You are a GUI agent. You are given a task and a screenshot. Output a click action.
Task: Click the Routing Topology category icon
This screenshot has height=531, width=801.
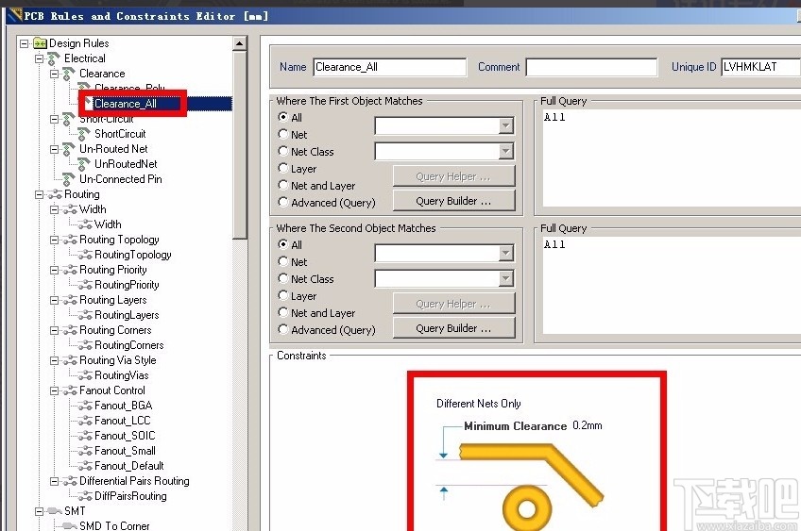[x=70, y=240]
